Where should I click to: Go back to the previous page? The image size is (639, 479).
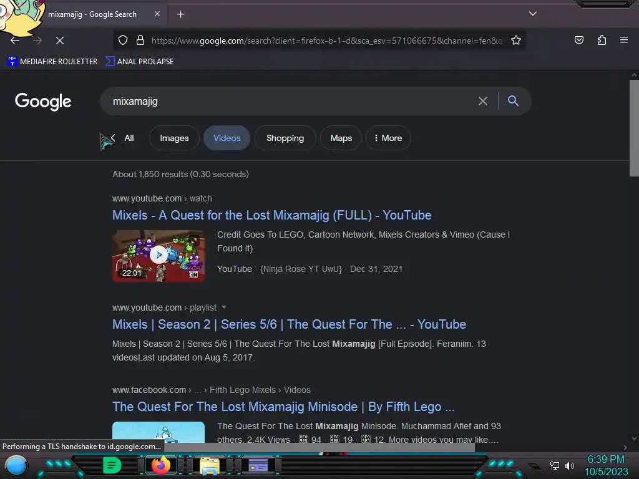tap(15, 41)
